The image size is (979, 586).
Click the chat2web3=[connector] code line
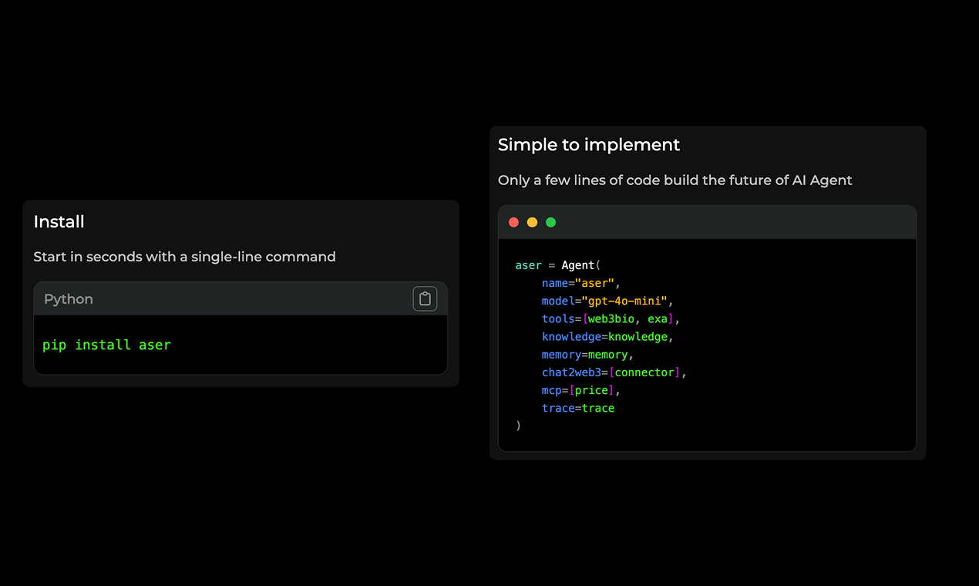pyautogui.click(x=614, y=372)
